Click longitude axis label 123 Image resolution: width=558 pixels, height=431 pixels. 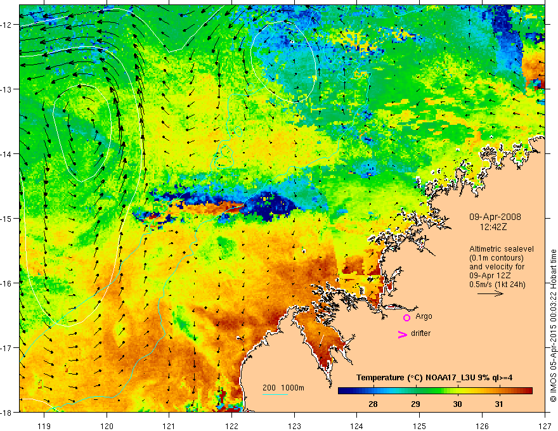pos(294,426)
